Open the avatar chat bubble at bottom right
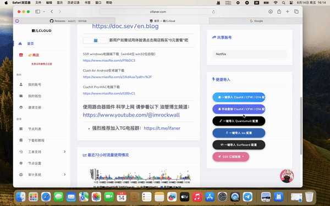The width and height of the screenshot is (330, 206). [x=287, y=176]
